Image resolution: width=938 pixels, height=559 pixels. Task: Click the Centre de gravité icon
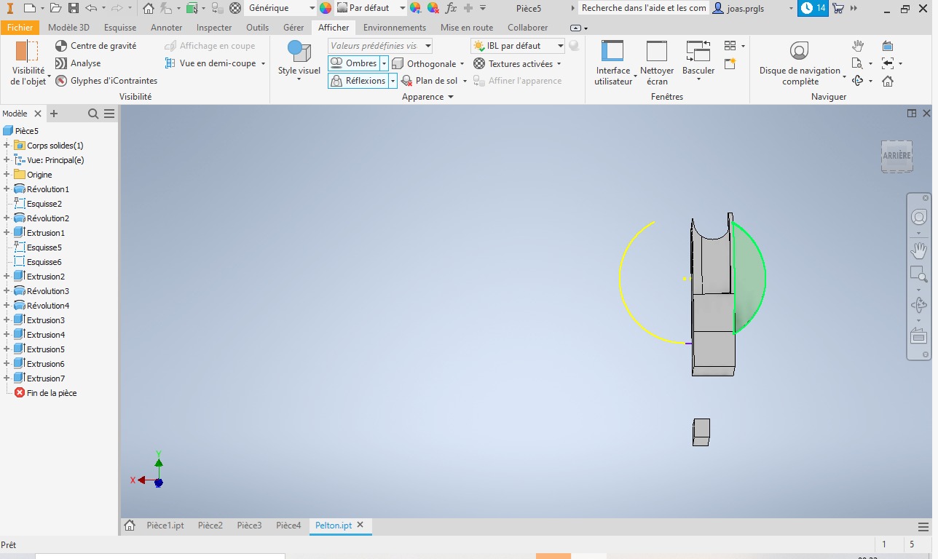click(x=61, y=46)
